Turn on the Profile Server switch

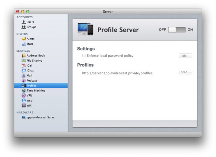(x=177, y=30)
